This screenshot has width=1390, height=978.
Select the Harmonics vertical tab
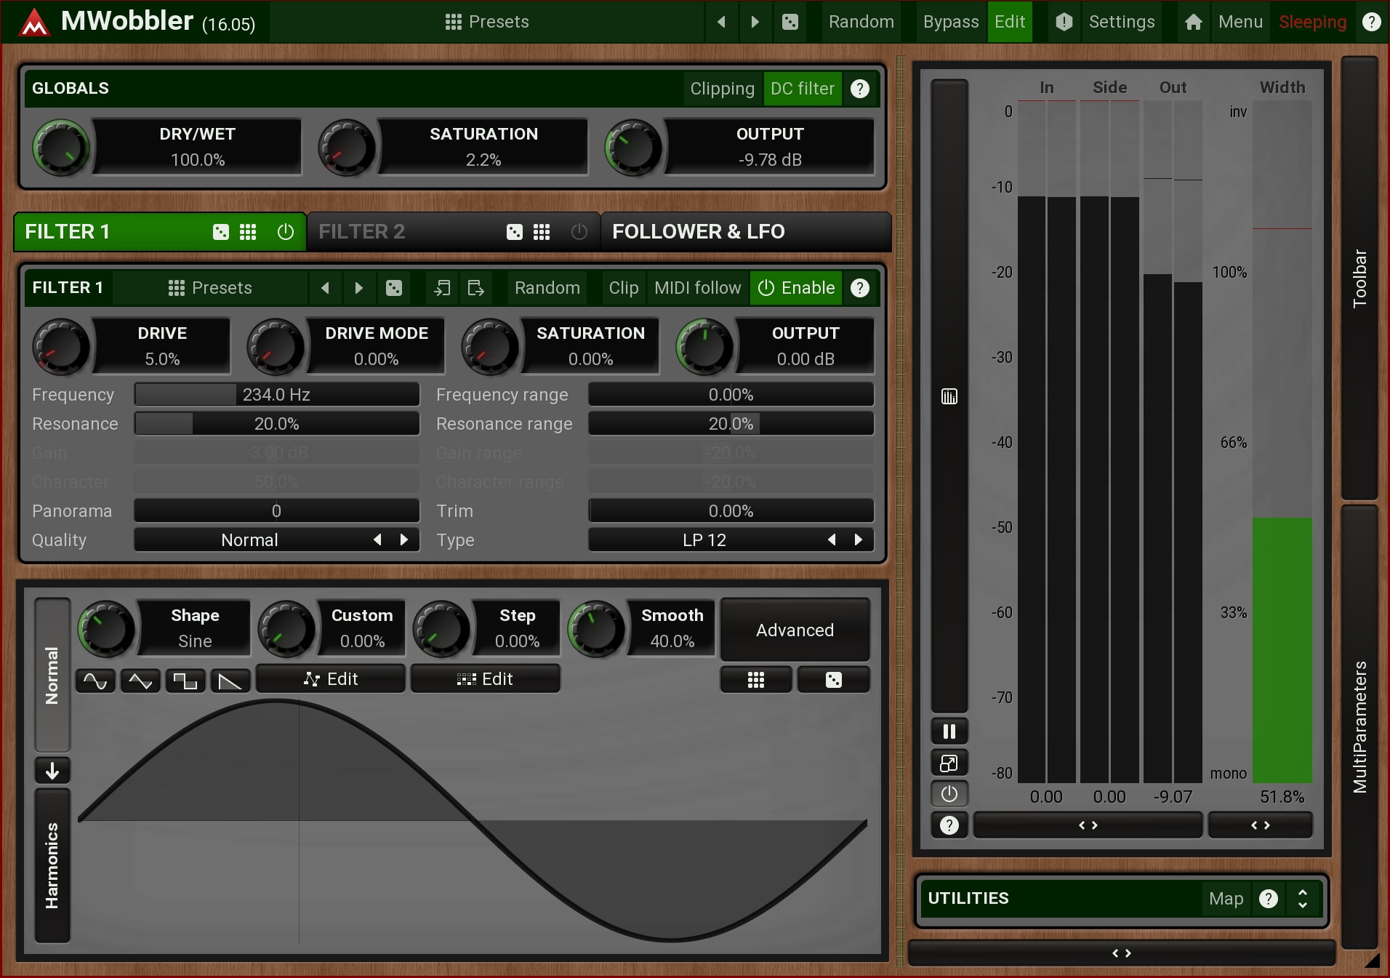(x=52, y=865)
